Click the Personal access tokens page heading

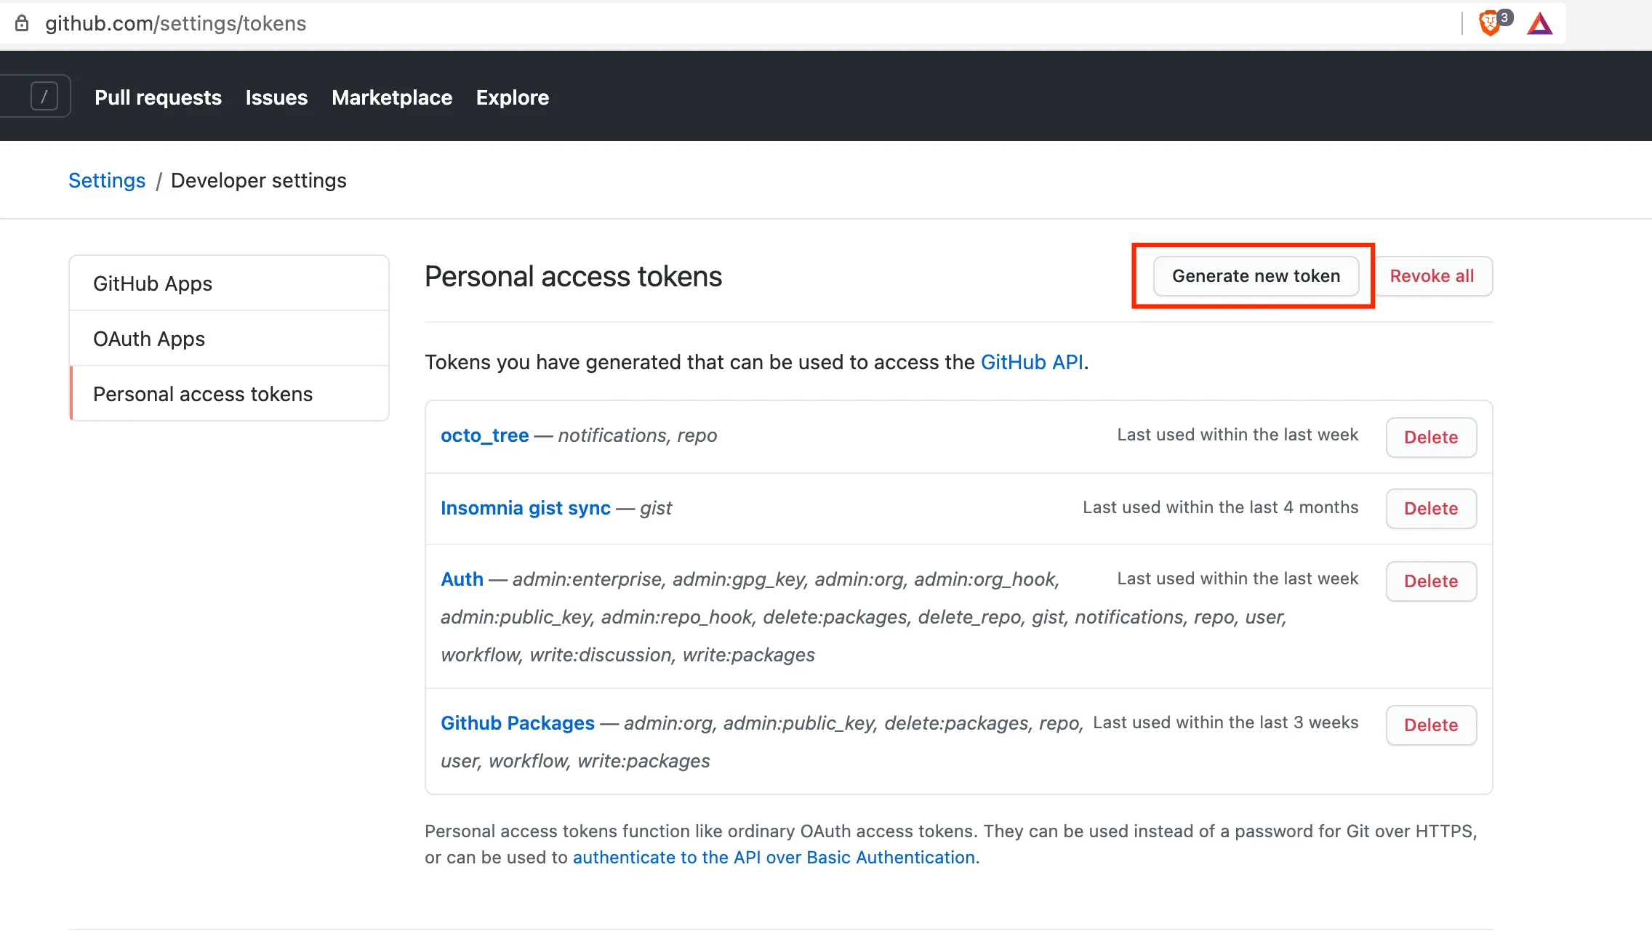click(573, 276)
